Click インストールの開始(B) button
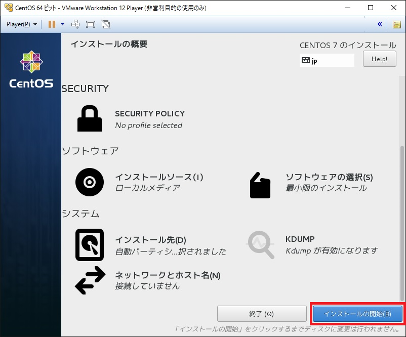Screen dimensions: 406x337 (x=357, y=314)
